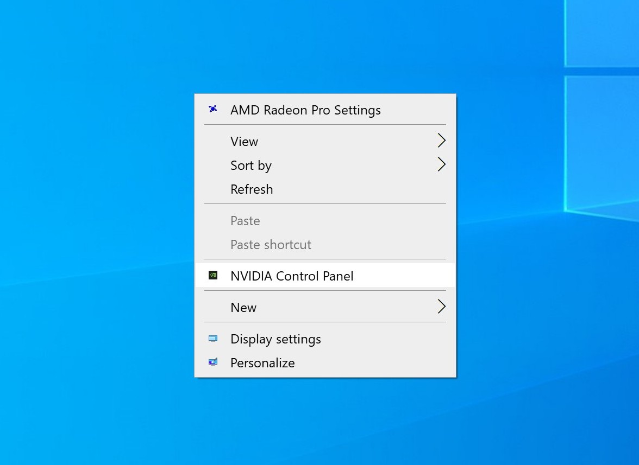Click the monitor icon beside Display settings
This screenshot has width=639, height=465.
213,339
